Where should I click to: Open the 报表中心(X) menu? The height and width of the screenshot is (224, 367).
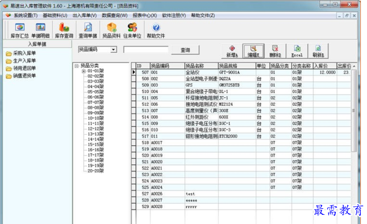tap(145, 15)
